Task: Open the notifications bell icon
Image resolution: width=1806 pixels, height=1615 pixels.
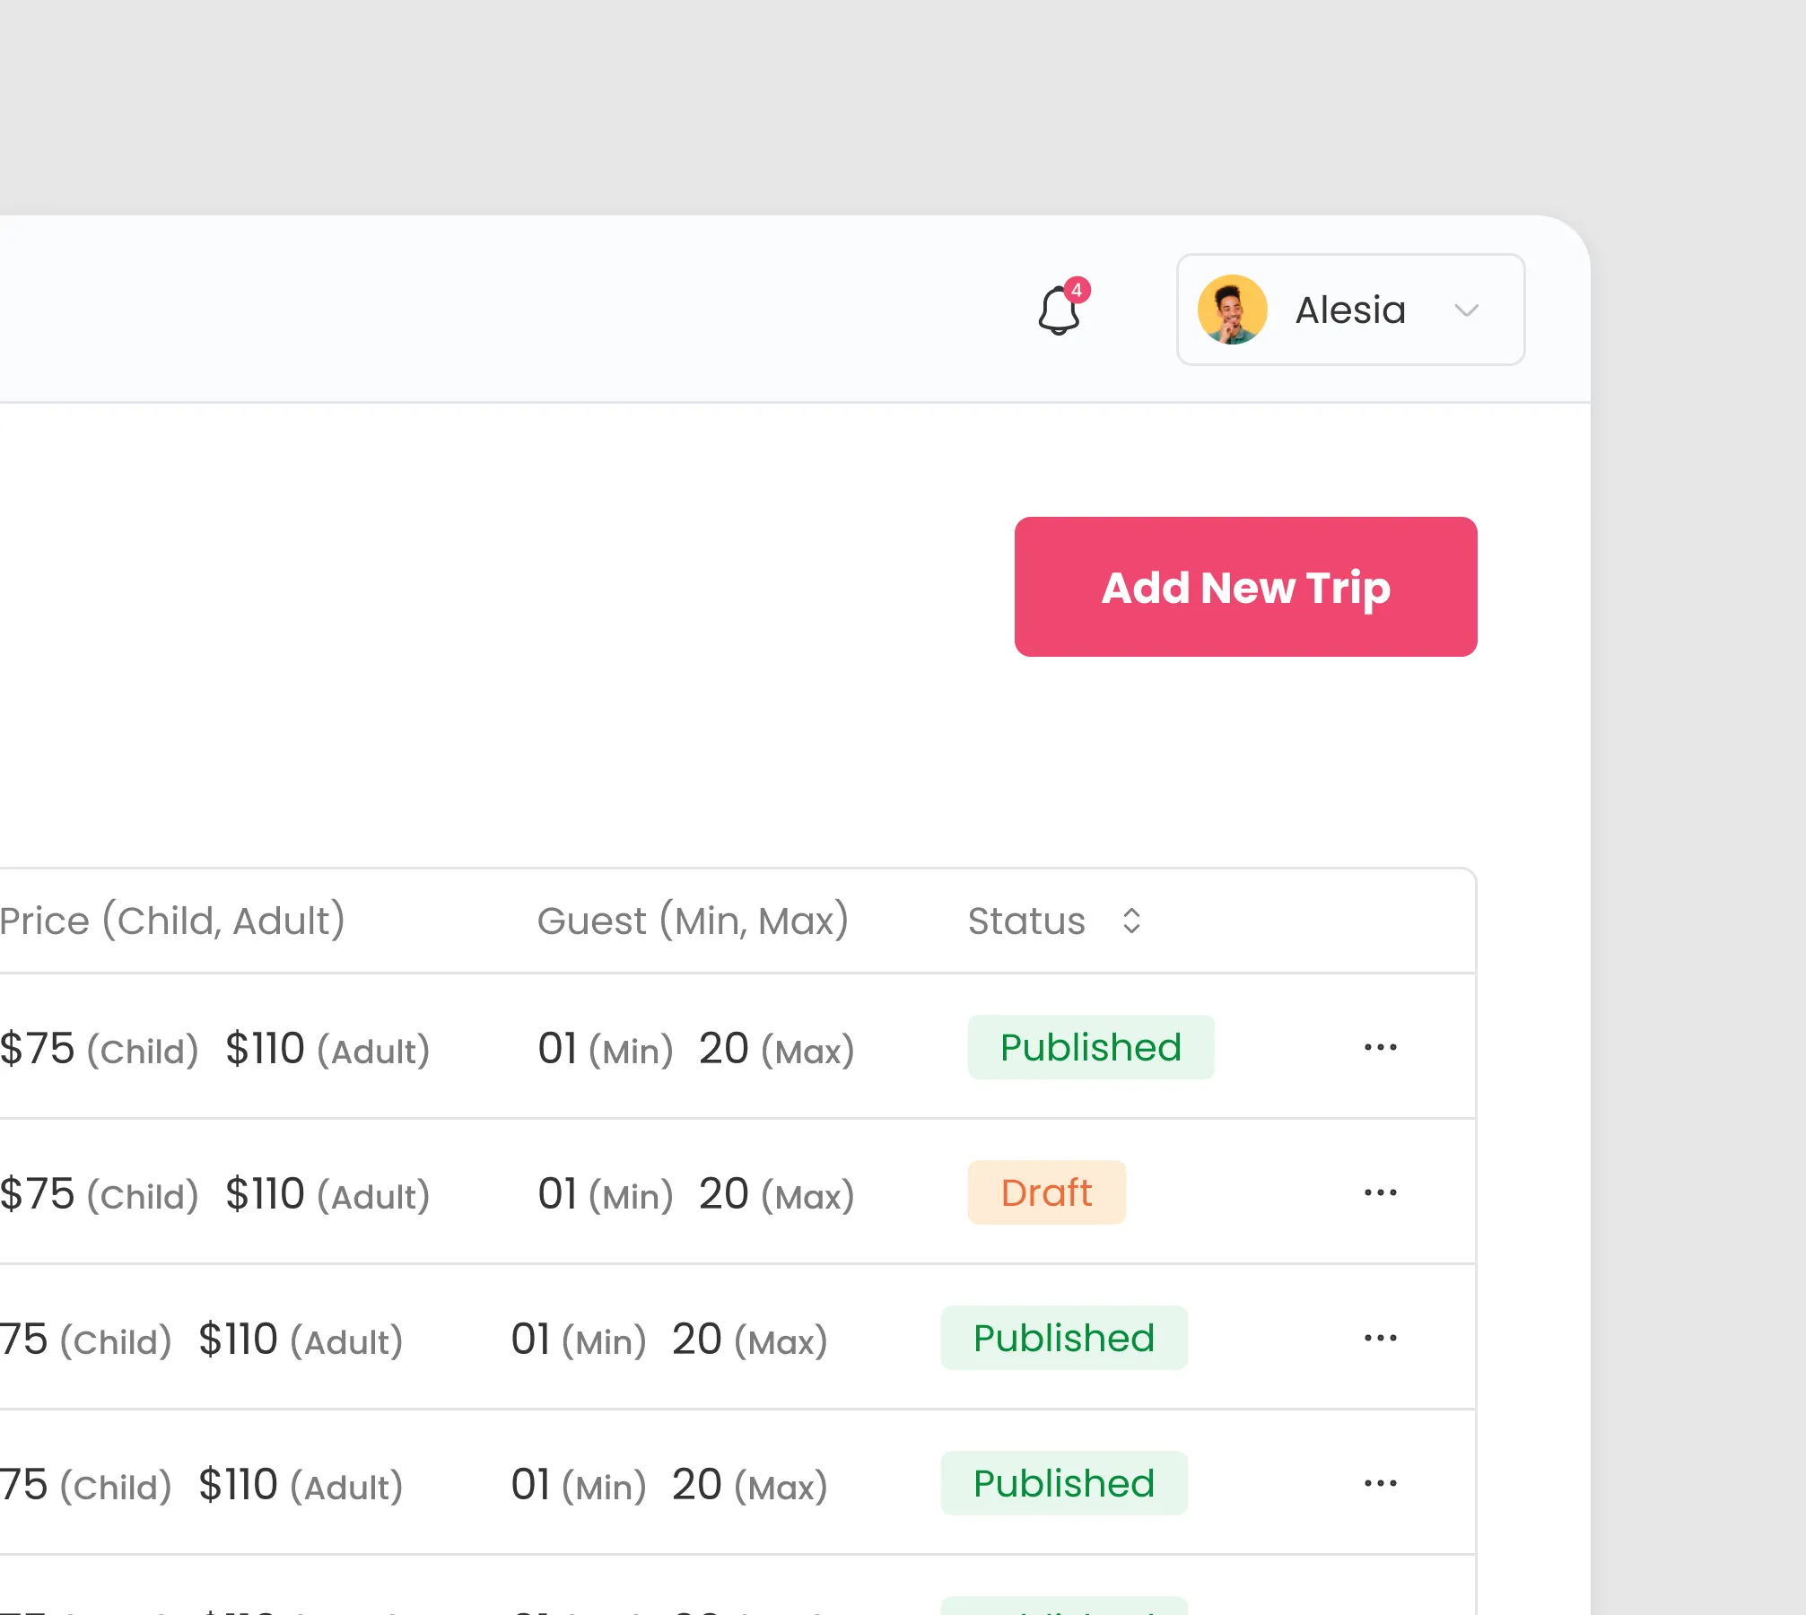Action: 1060,310
